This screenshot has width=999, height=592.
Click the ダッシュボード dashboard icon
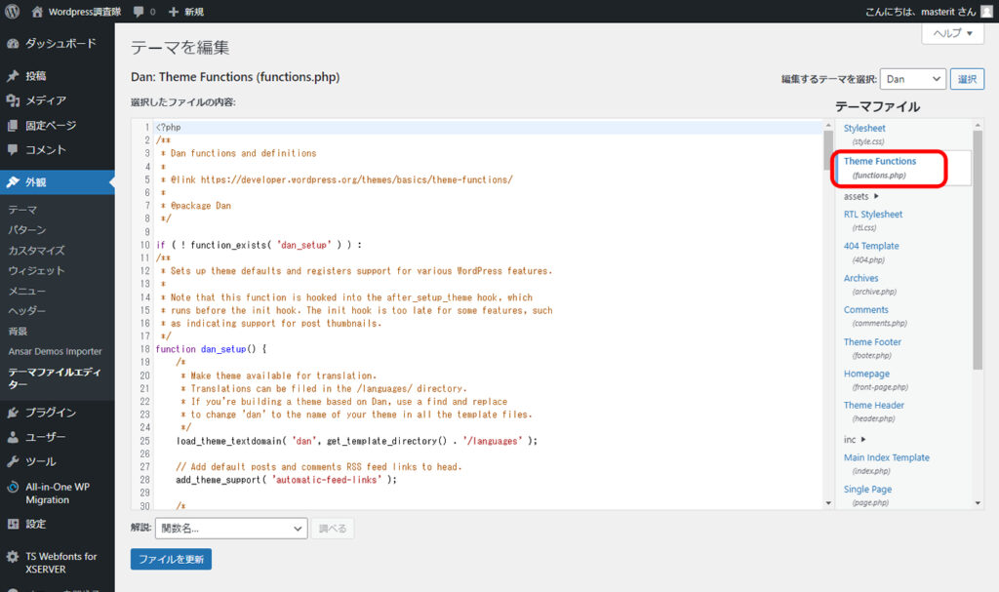click(x=13, y=44)
